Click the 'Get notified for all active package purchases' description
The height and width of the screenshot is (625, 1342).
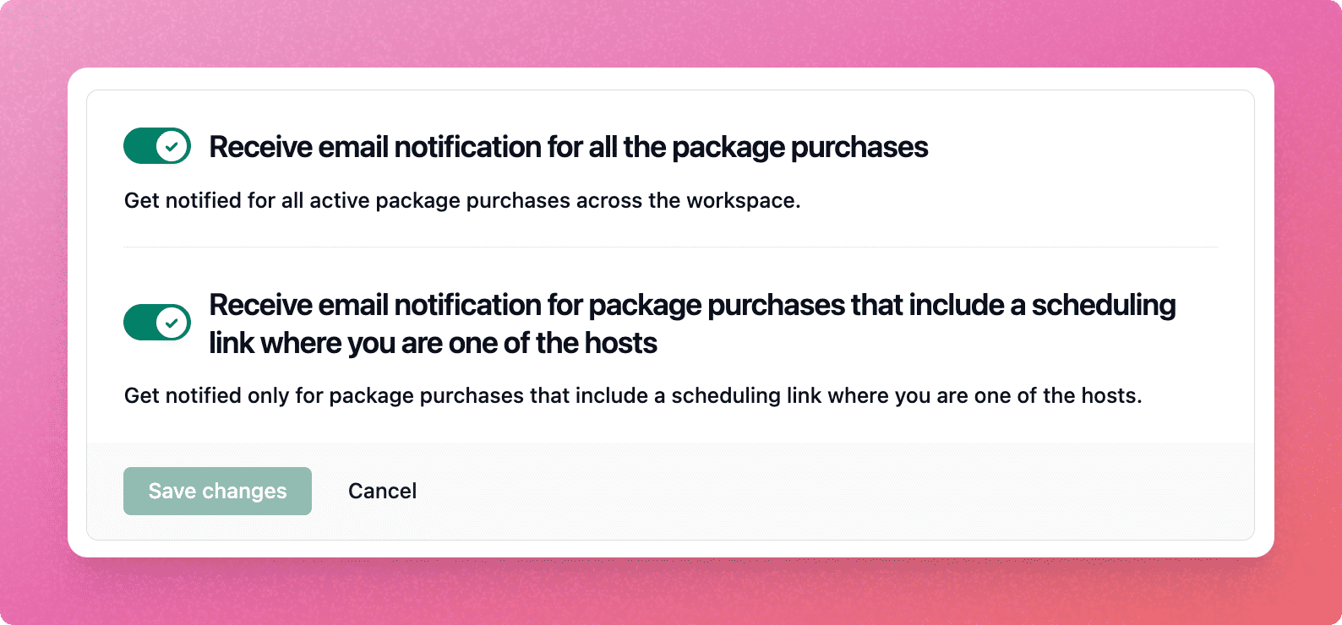pos(461,201)
